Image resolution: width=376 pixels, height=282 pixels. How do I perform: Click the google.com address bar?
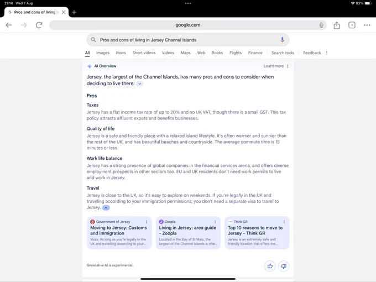[x=188, y=25]
